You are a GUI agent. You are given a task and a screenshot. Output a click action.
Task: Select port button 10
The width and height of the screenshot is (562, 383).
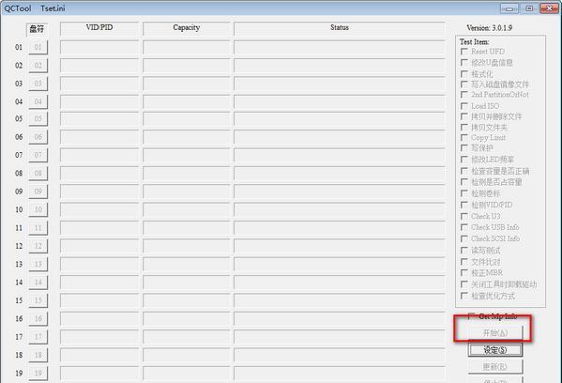38,209
